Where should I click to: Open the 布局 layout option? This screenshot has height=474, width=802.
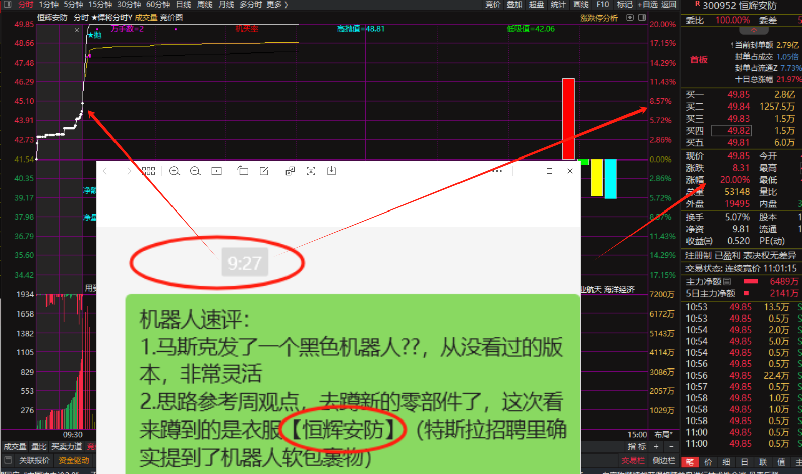(x=663, y=434)
